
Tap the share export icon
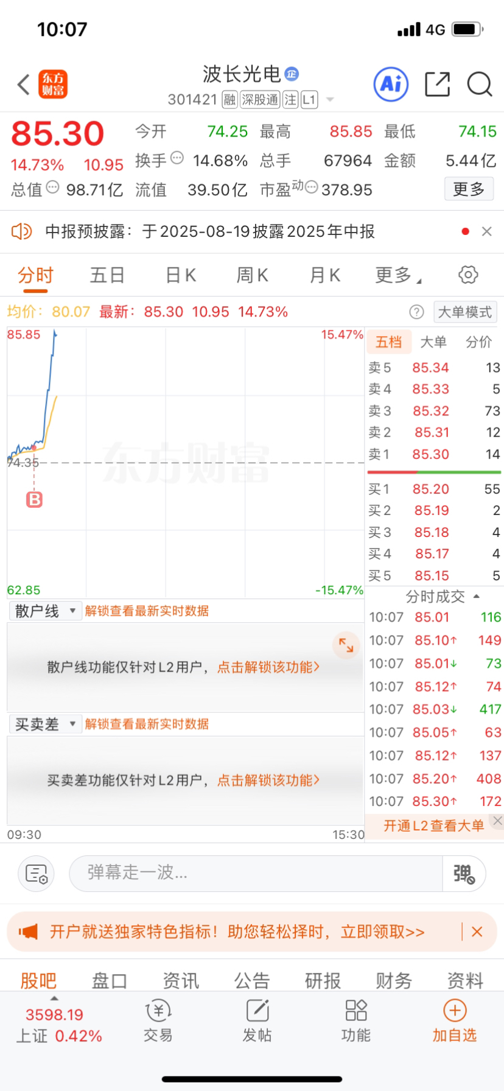(x=438, y=84)
